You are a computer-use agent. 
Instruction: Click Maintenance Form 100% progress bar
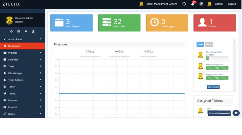217,68
